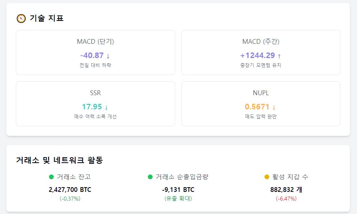This screenshot has height=214, width=357.
Task: Click the 기술 지표 section heading
Action: [x=47, y=18]
